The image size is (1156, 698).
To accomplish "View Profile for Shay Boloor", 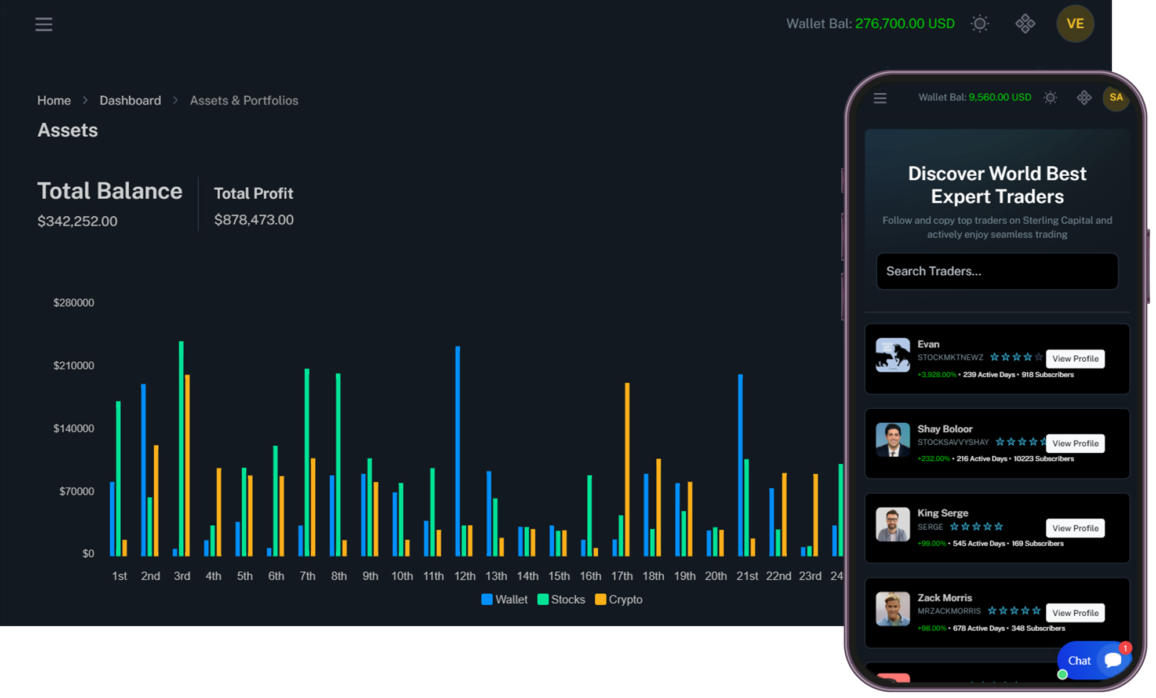I will pos(1075,443).
